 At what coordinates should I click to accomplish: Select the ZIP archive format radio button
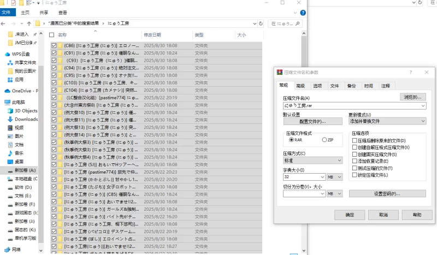pyautogui.click(x=324, y=140)
